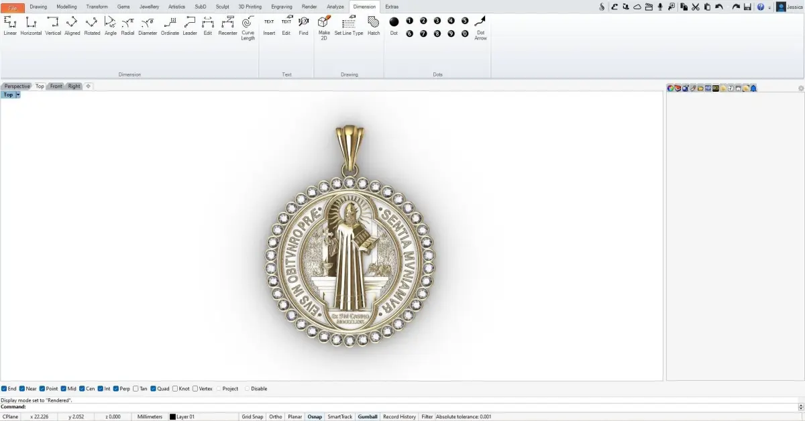Select the Rotated dimension tool

92,25
